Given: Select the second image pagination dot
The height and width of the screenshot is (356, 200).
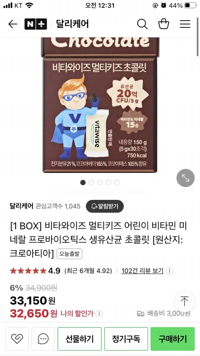Looking at the screenshot, I should [92, 182].
